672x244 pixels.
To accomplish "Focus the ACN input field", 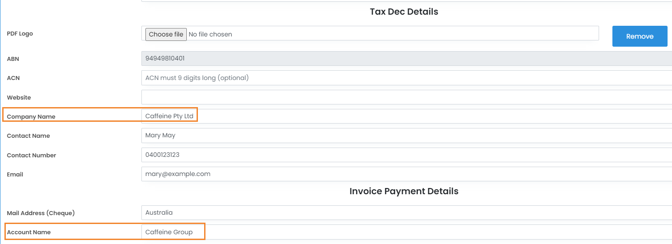I will (x=400, y=78).
